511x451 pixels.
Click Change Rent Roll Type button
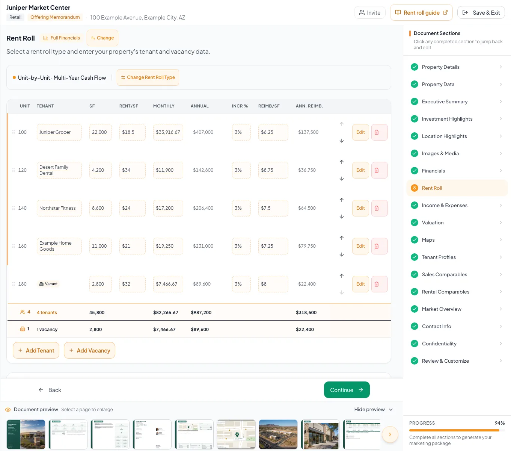click(148, 77)
